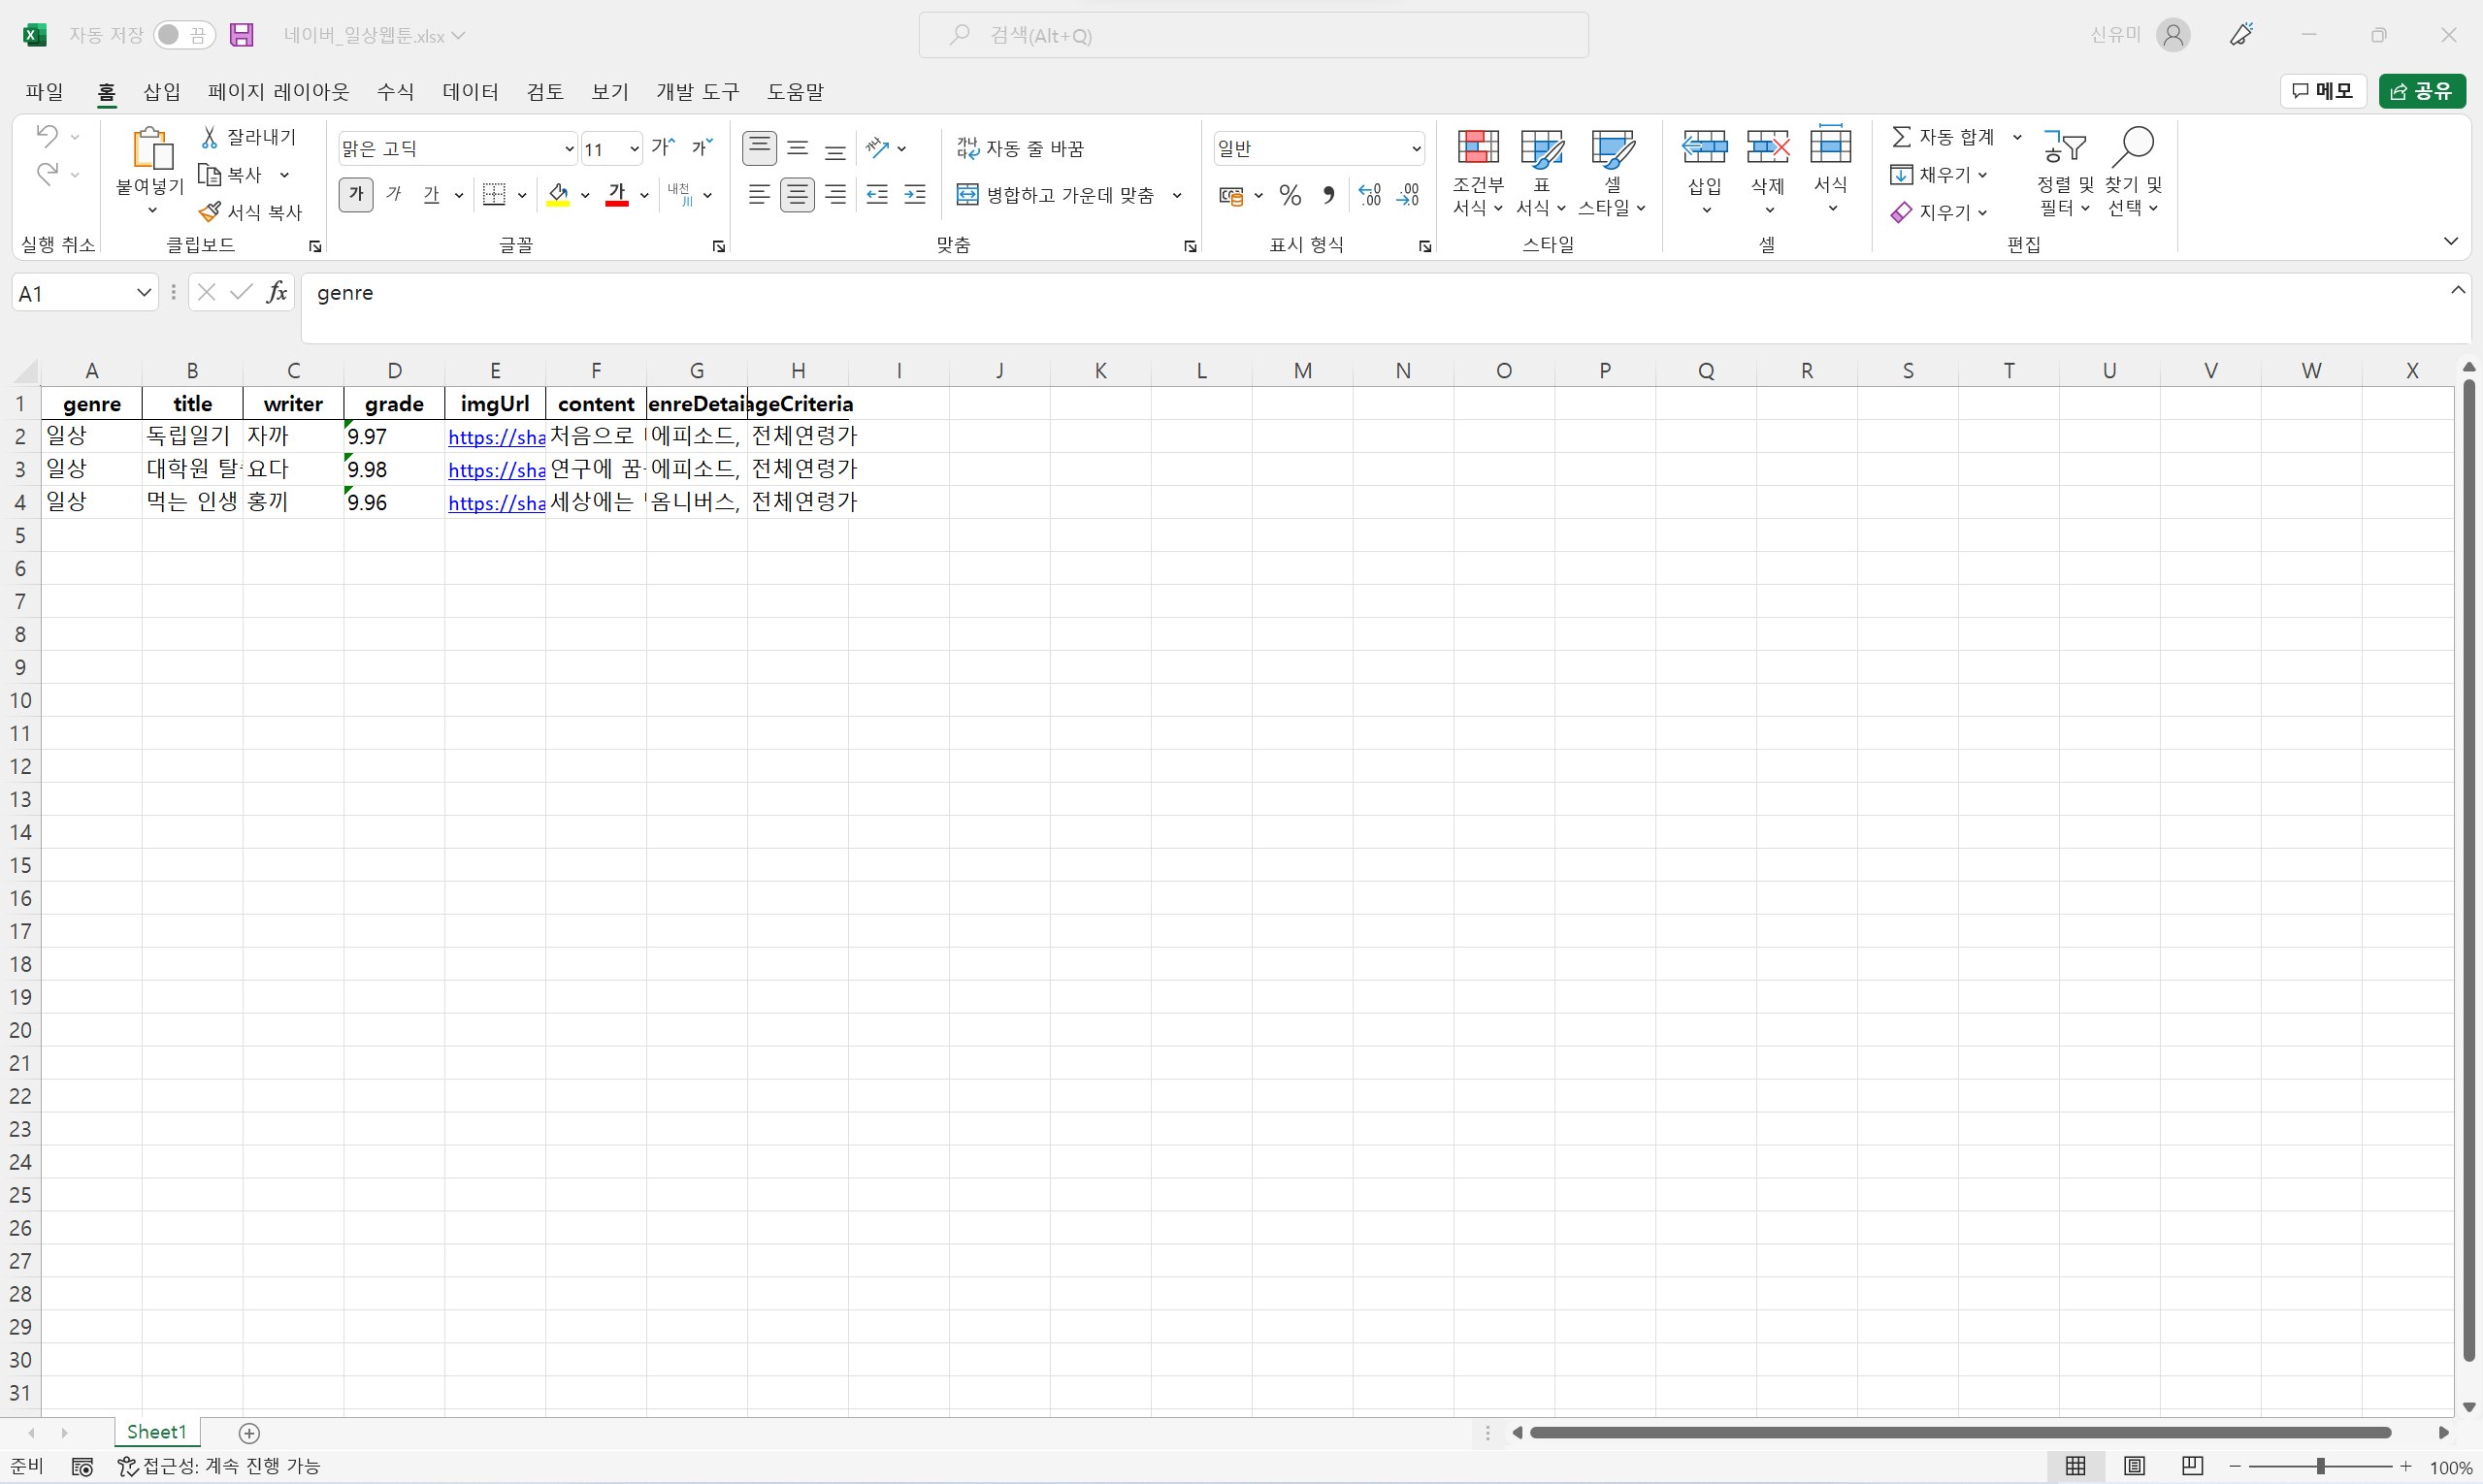Open Sort and Filter (정렬 및 필터)

pos(2065,172)
